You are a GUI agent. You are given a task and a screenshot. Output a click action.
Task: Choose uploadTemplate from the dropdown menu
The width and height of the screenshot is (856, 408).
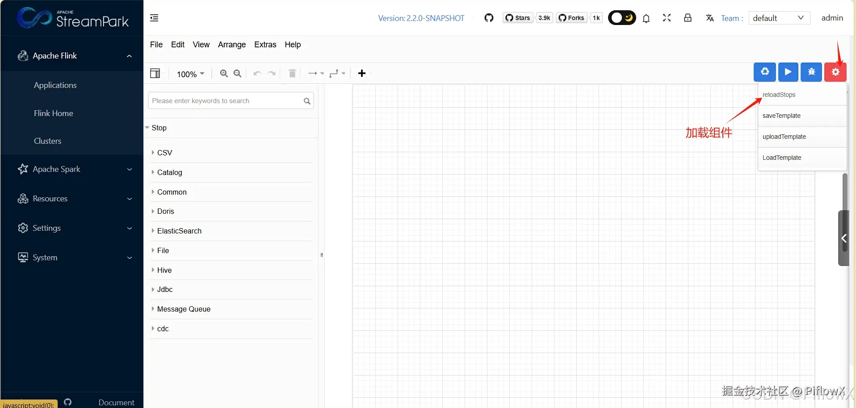click(x=802, y=137)
